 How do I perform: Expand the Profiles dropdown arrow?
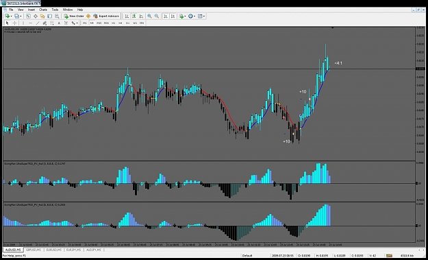pos(21,16)
